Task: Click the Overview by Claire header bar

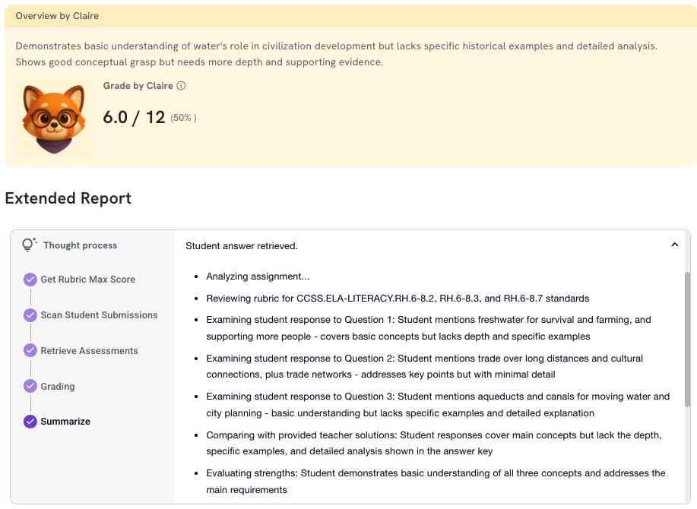Action: coord(350,16)
